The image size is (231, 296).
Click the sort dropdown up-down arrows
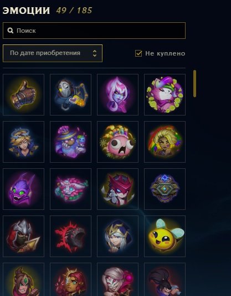click(x=95, y=53)
